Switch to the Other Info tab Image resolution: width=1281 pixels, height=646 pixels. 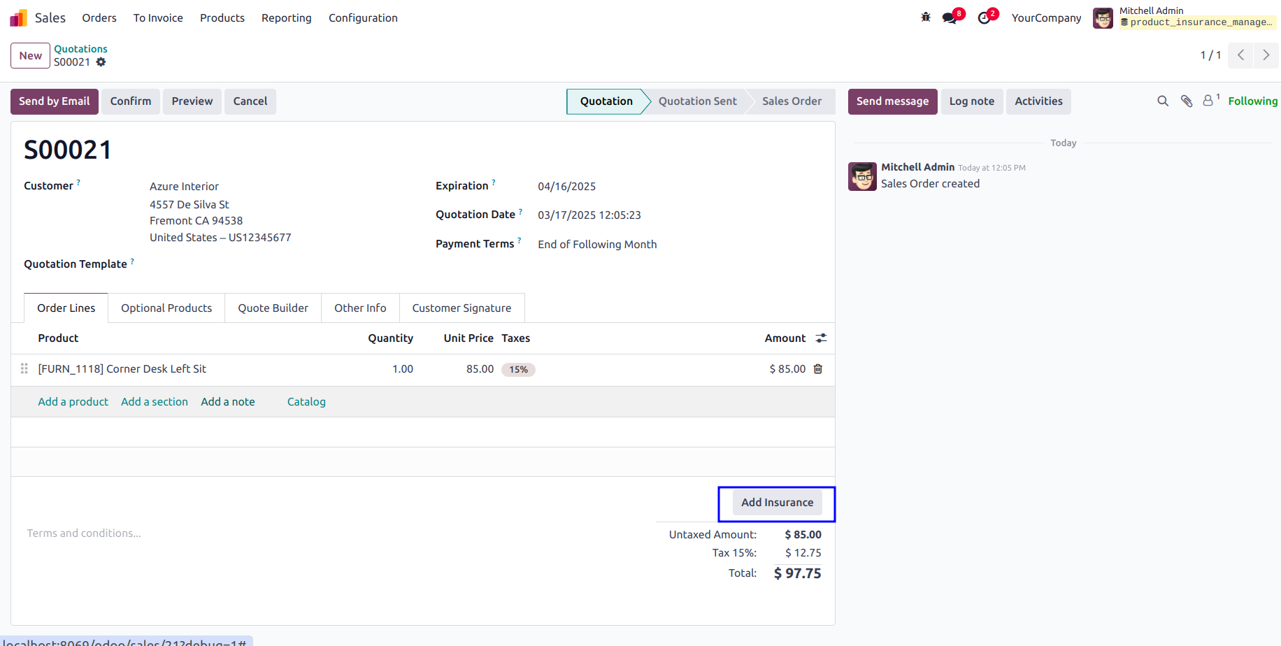(x=360, y=308)
